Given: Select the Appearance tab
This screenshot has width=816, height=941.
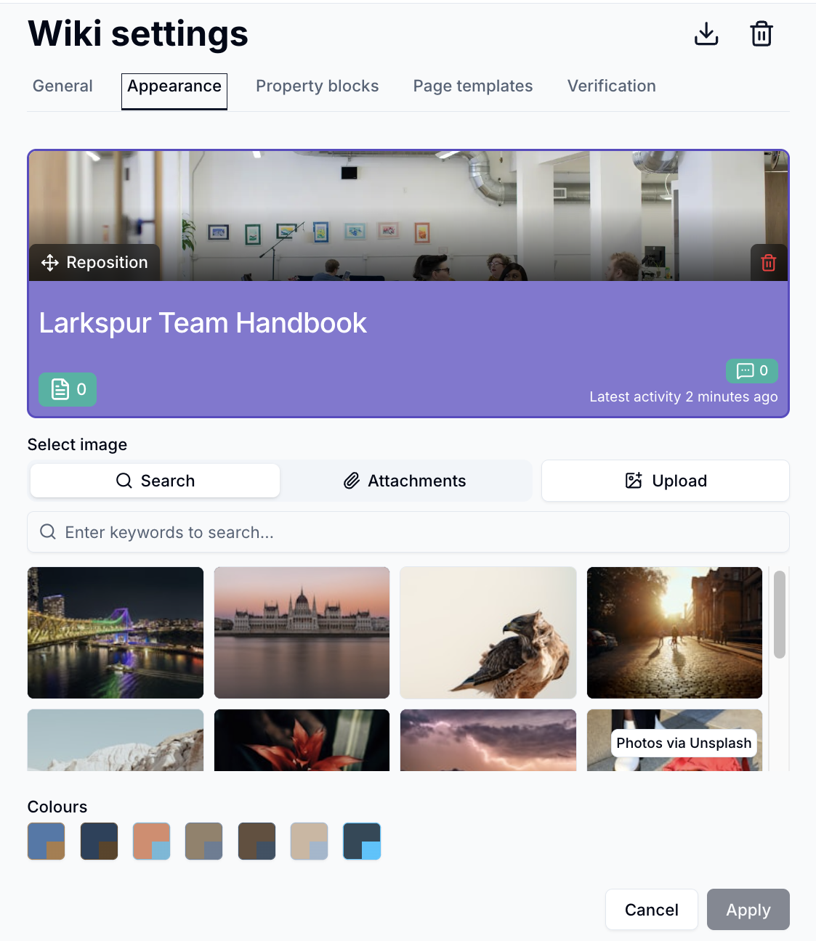Looking at the screenshot, I should pyautogui.click(x=174, y=91).
